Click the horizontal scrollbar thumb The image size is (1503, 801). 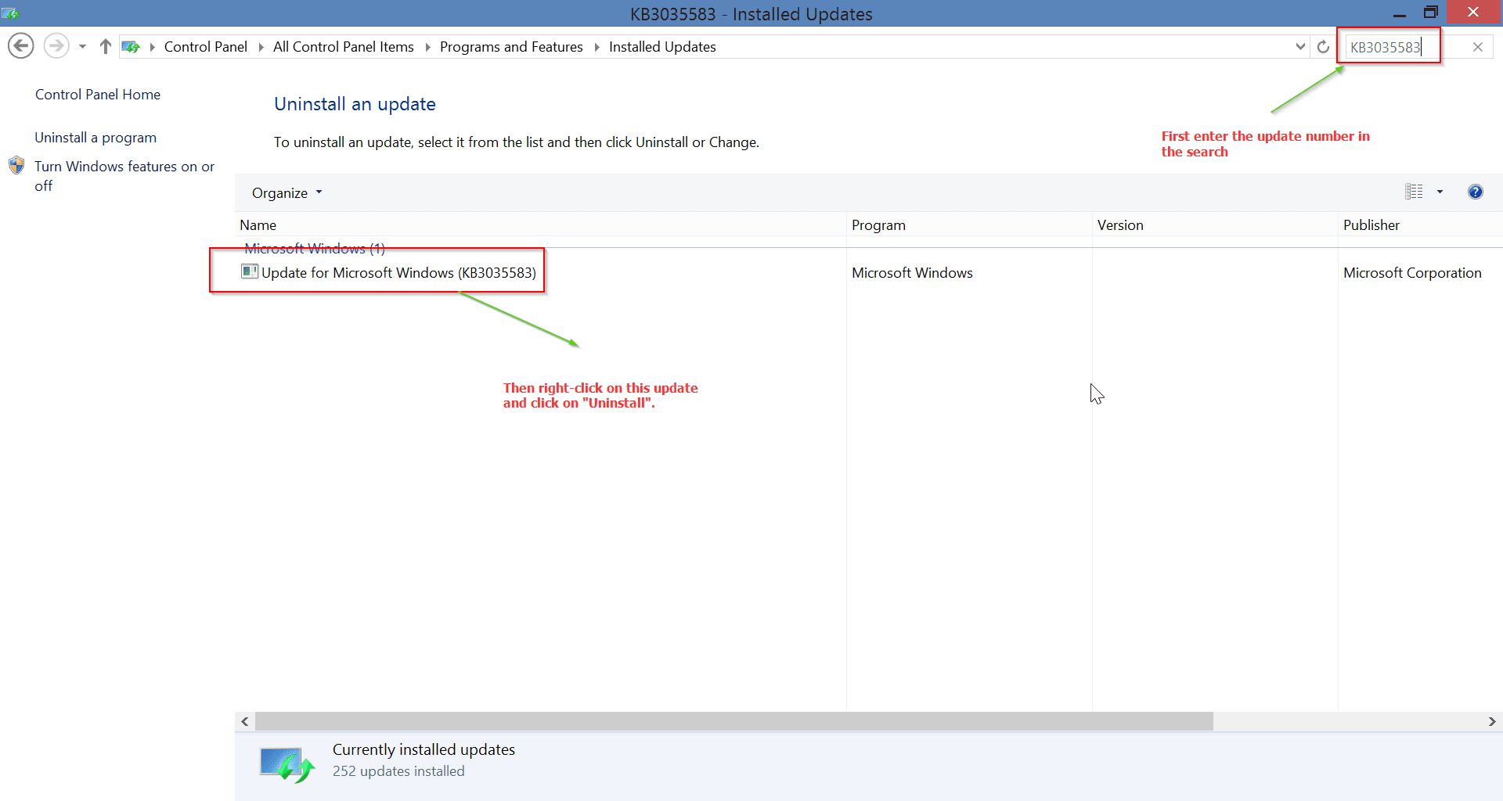[x=734, y=721]
